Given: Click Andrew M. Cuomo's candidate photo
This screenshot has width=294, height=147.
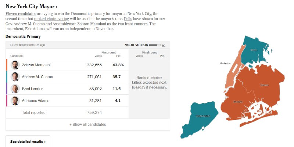Looking at the screenshot, I should [x=15, y=77].
